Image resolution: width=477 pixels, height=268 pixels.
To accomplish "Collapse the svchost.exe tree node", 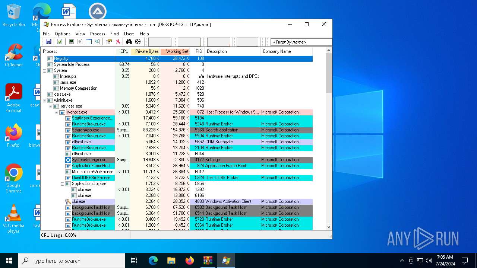I will [57, 112].
